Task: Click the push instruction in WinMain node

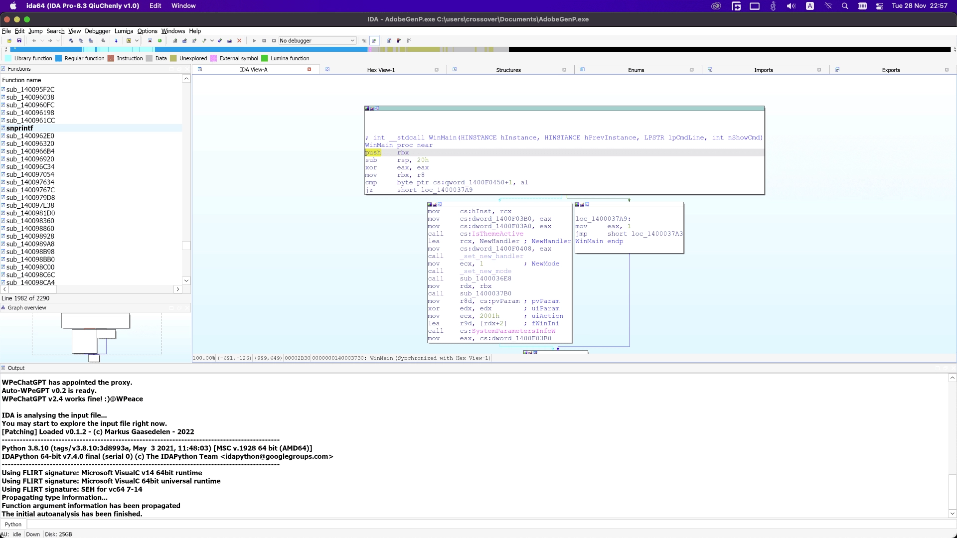Action: click(373, 152)
